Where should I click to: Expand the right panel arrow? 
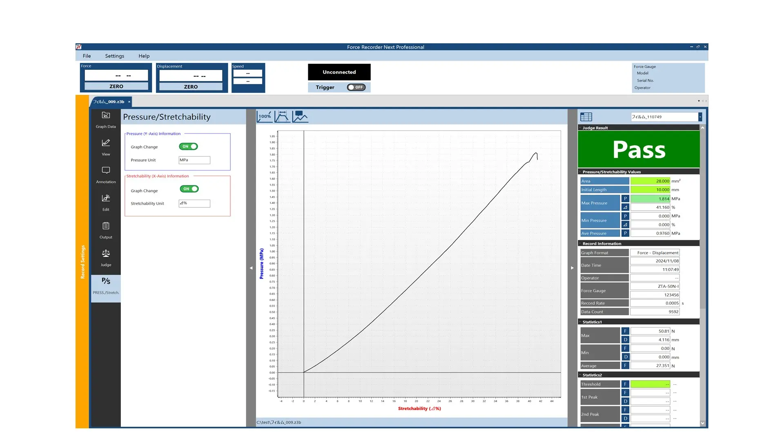tap(572, 267)
